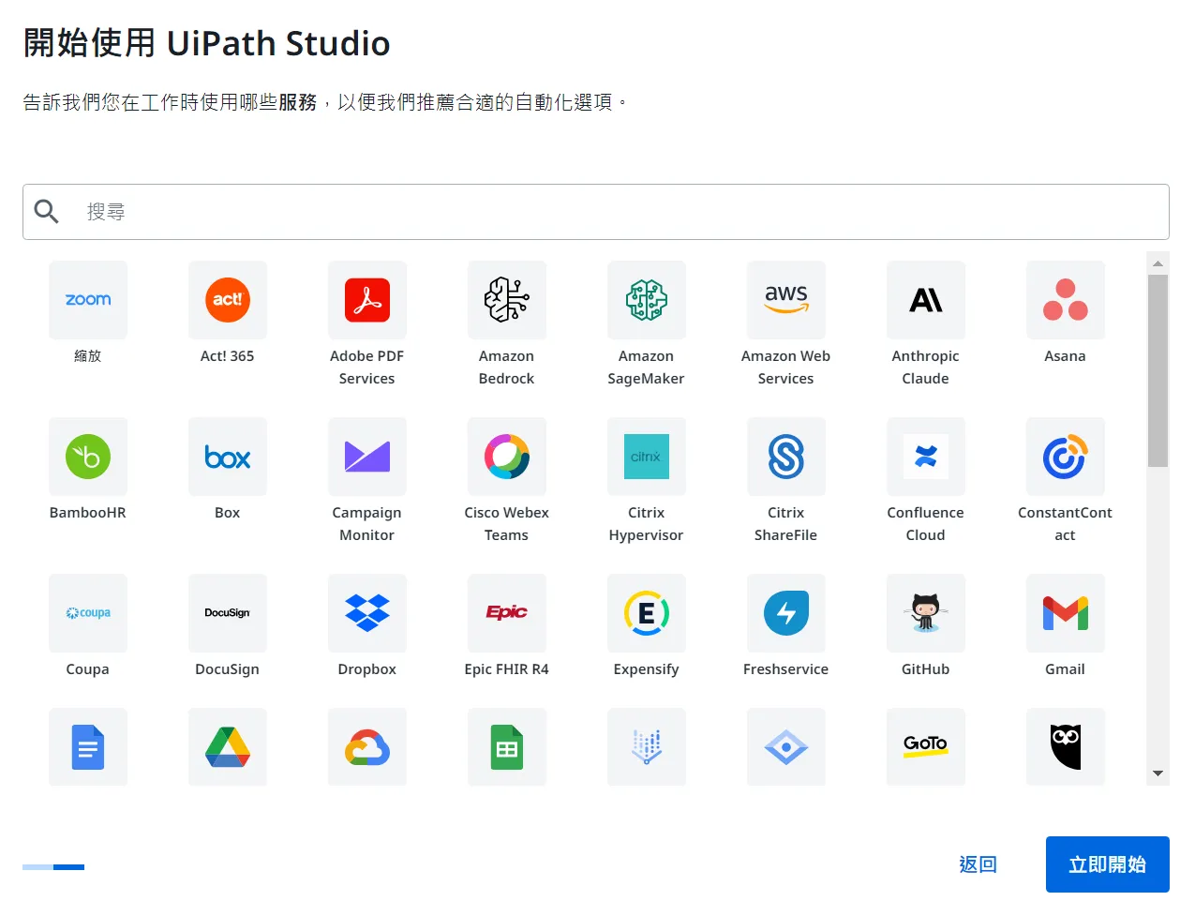Click the Amazon Bedrock label text

[507, 368]
